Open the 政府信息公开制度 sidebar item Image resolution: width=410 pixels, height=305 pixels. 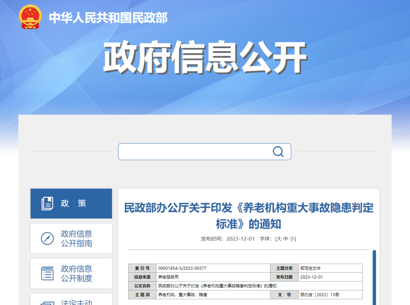76,274
